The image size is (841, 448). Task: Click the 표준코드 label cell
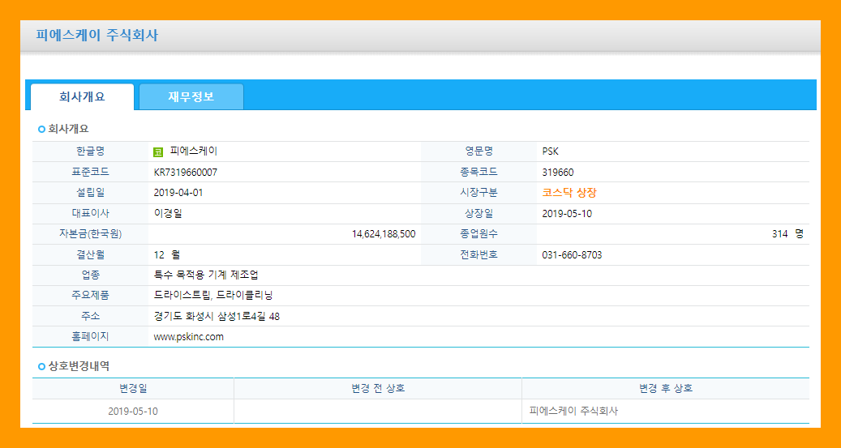click(x=90, y=172)
